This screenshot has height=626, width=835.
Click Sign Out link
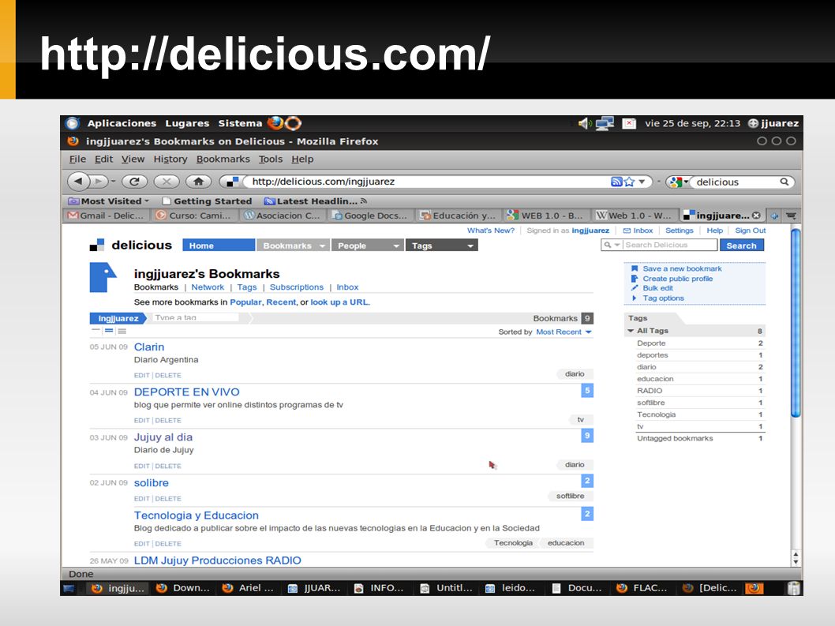point(751,231)
